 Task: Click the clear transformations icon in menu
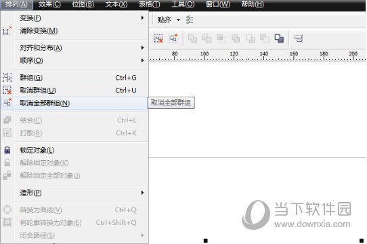tap(7, 30)
